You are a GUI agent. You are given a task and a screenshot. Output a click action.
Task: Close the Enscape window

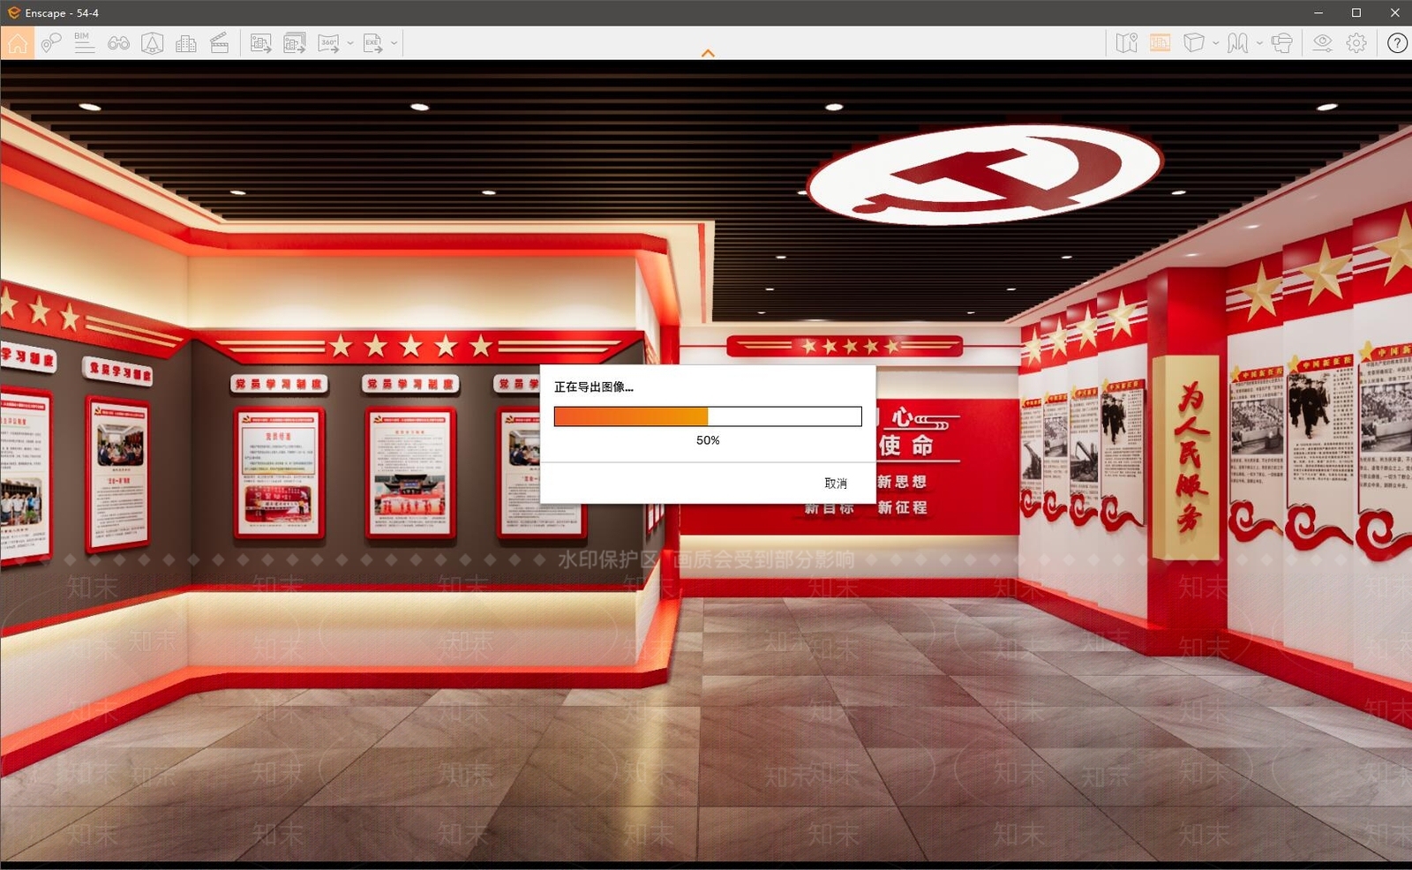(1394, 13)
